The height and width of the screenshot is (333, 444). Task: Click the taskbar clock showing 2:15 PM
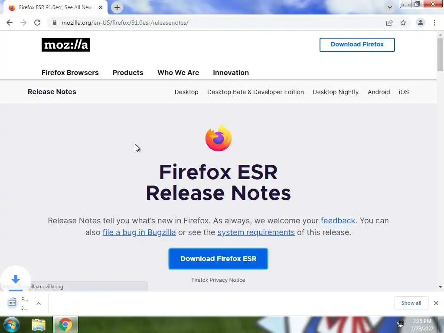coord(422,325)
